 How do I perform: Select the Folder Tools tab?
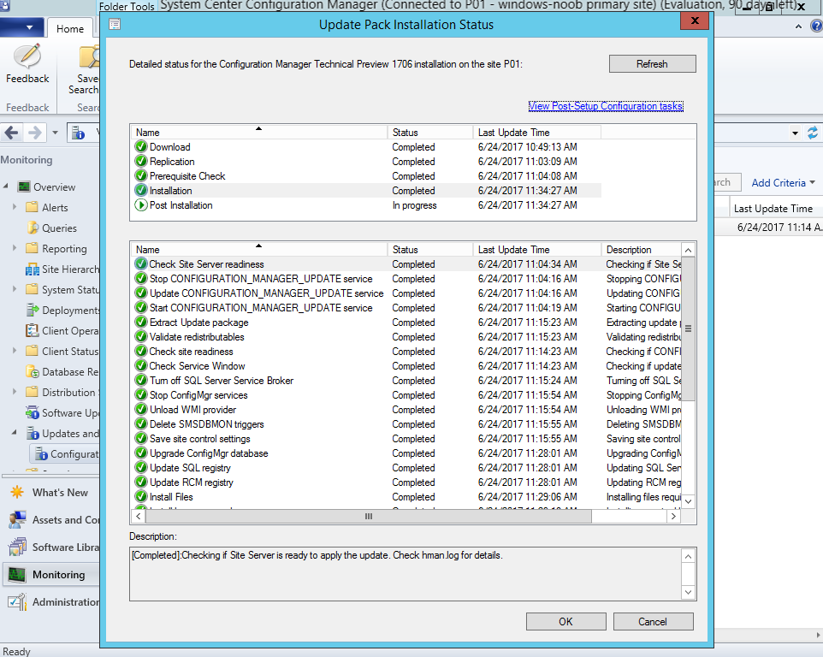pos(127,6)
